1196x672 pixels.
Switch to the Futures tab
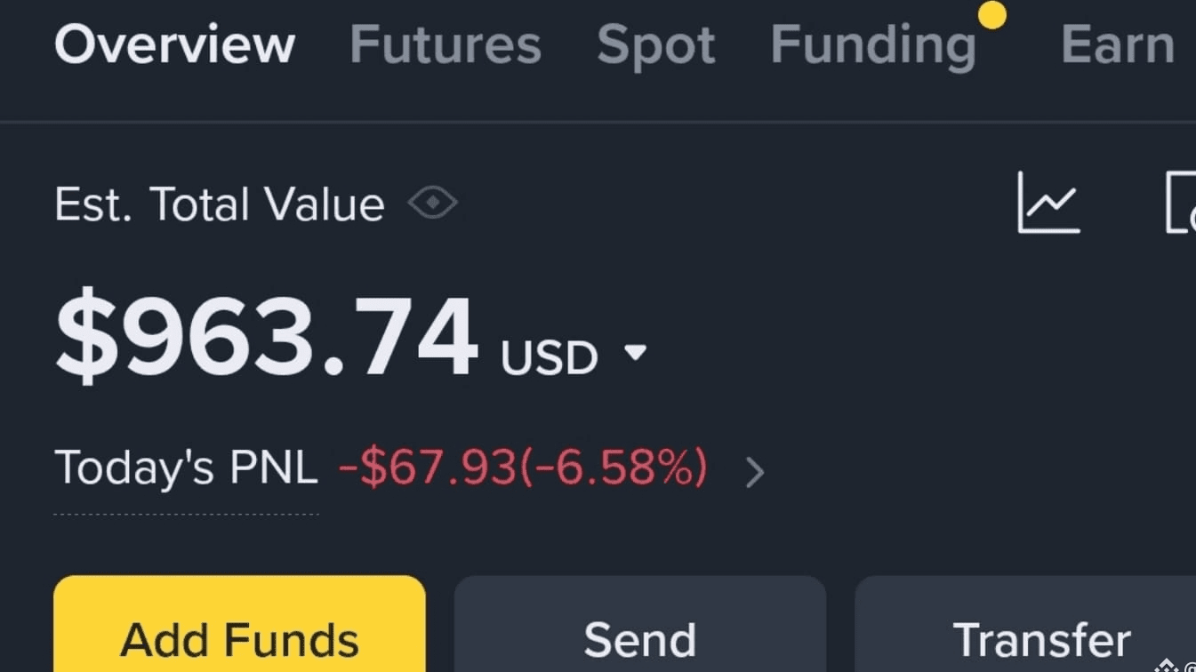pos(445,44)
